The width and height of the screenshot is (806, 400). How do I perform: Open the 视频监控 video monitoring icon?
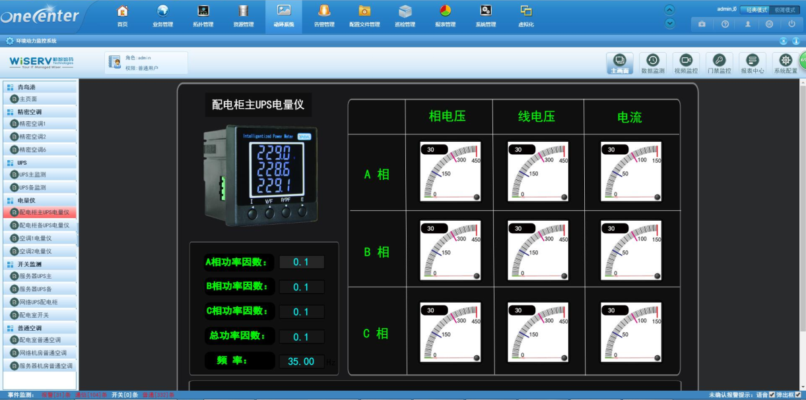(686, 62)
